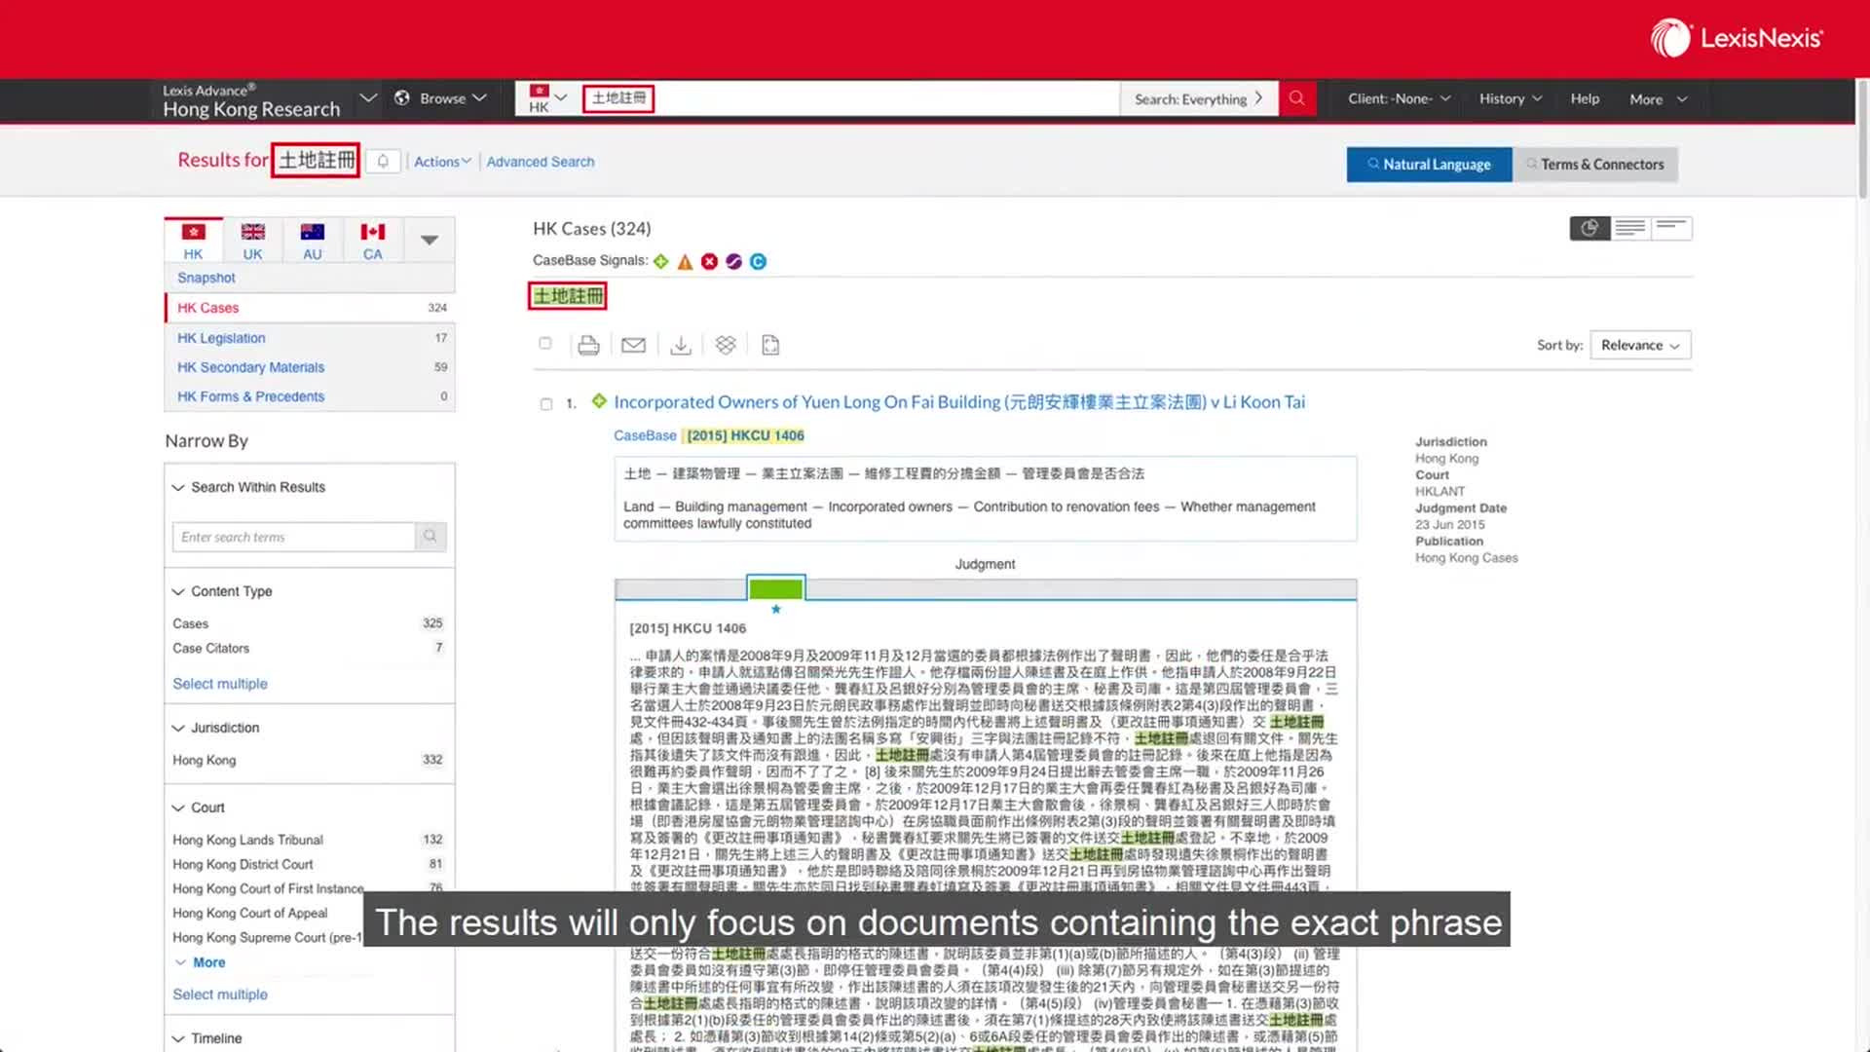Click the email envelope icon
1870x1052 pixels.
633,345
